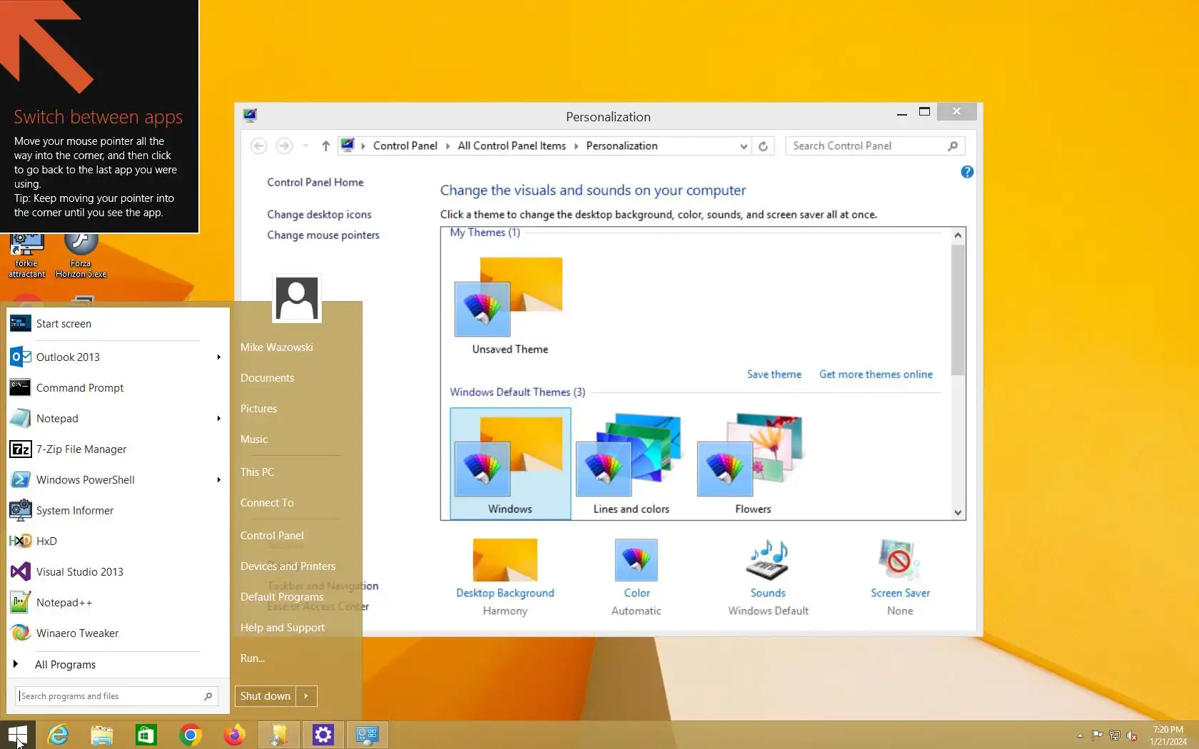Click the Save theme link
The width and height of the screenshot is (1199, 749).
tap(774, 374)
